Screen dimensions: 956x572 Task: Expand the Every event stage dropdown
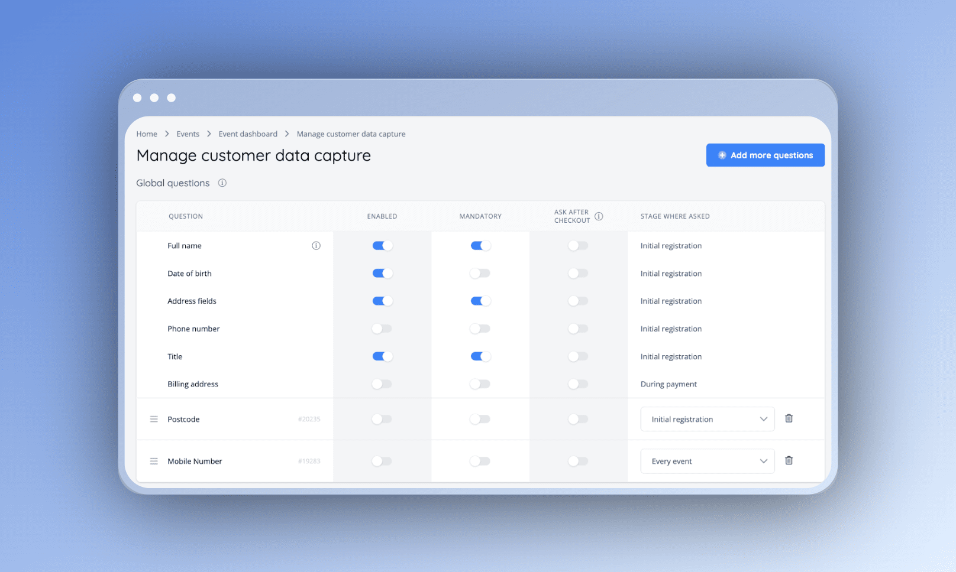click(x=707, y=461)
